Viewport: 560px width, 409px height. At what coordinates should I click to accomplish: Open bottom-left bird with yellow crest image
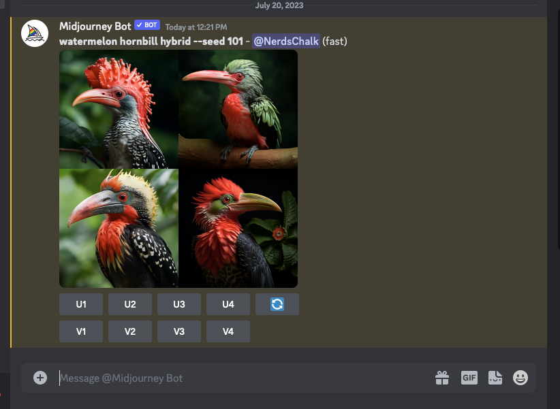tap(119, 229)
